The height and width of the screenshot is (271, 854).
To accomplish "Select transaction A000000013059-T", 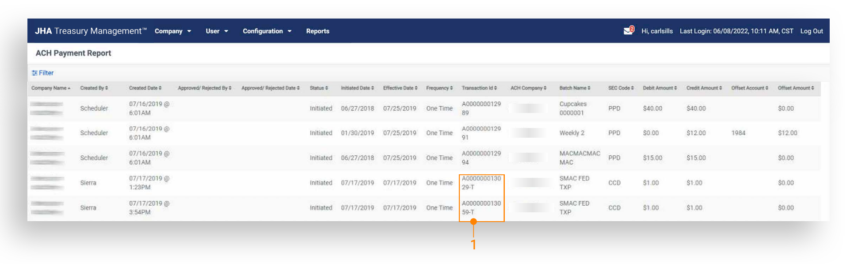I will pos(481,208).
